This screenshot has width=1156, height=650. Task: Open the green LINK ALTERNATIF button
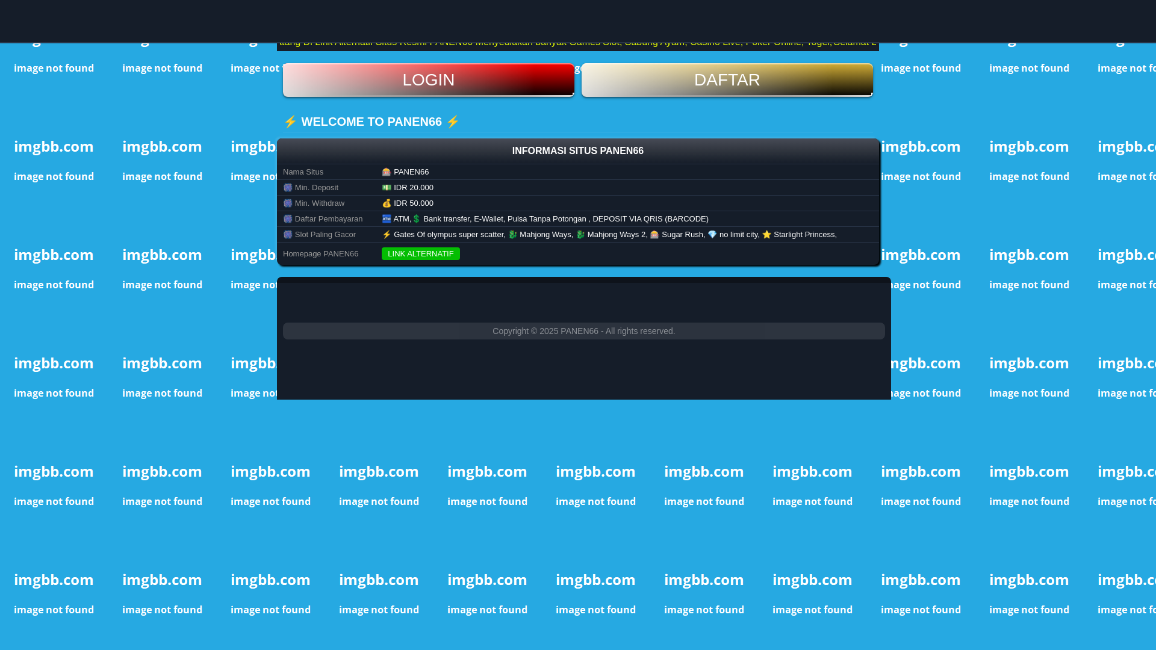[x=420, y=254]
